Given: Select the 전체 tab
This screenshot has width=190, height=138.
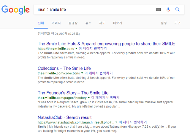Looking at the screenshot, I should pos(41,23).
